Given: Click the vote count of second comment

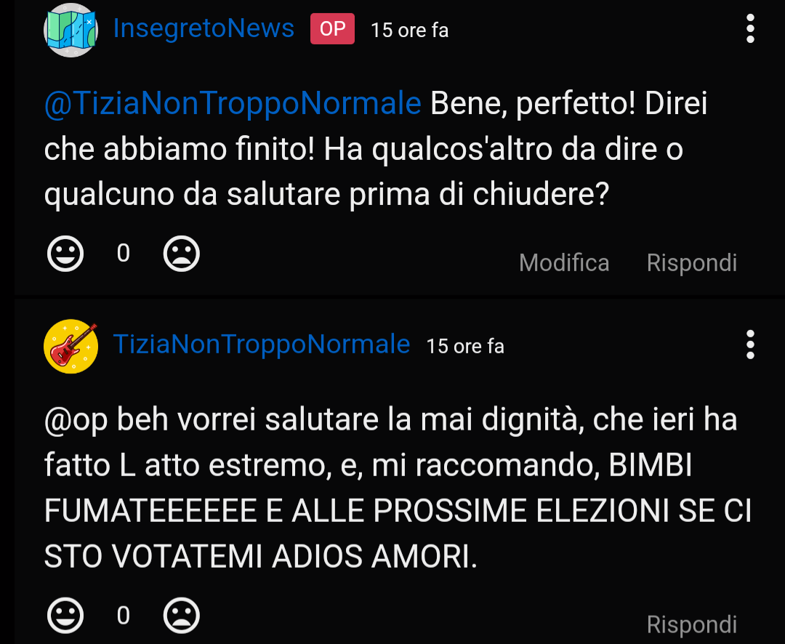Looking at the screenshot, I should pos(123,616).
